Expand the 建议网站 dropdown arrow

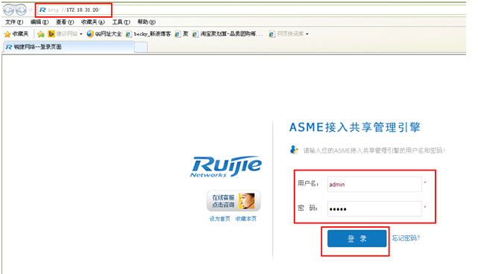[x=81, y=34]
